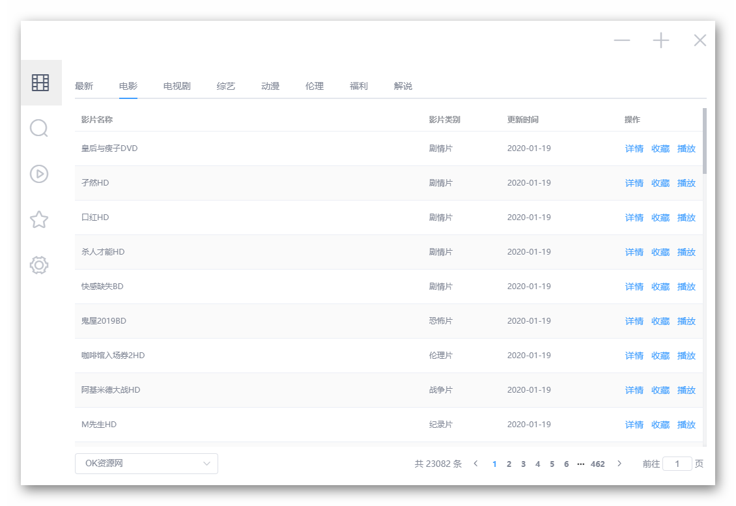The image size is (736, 506).
Task: Focus the 前往 page number input
Action: click(x=677, y=464)
